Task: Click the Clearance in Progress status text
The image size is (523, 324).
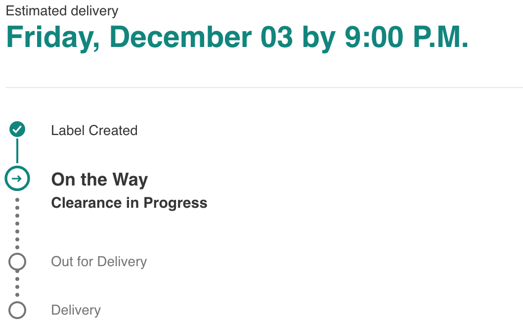Action: [x=129, y=203]
